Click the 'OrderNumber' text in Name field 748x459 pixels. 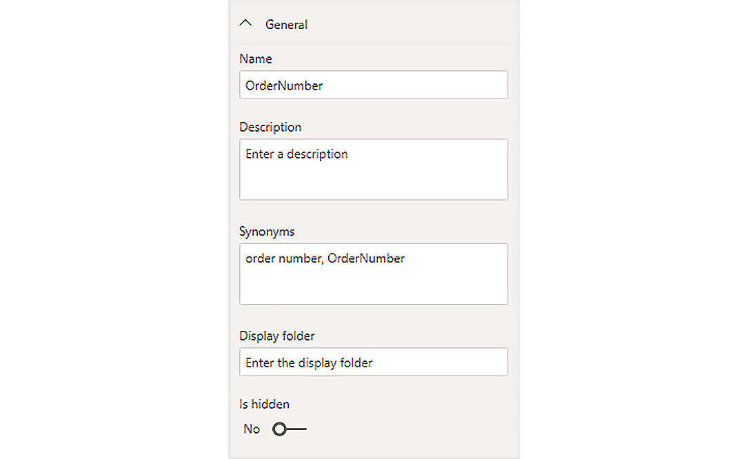[284, 86]
